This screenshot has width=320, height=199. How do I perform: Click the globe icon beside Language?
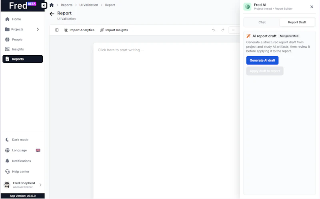pos(7,150)
